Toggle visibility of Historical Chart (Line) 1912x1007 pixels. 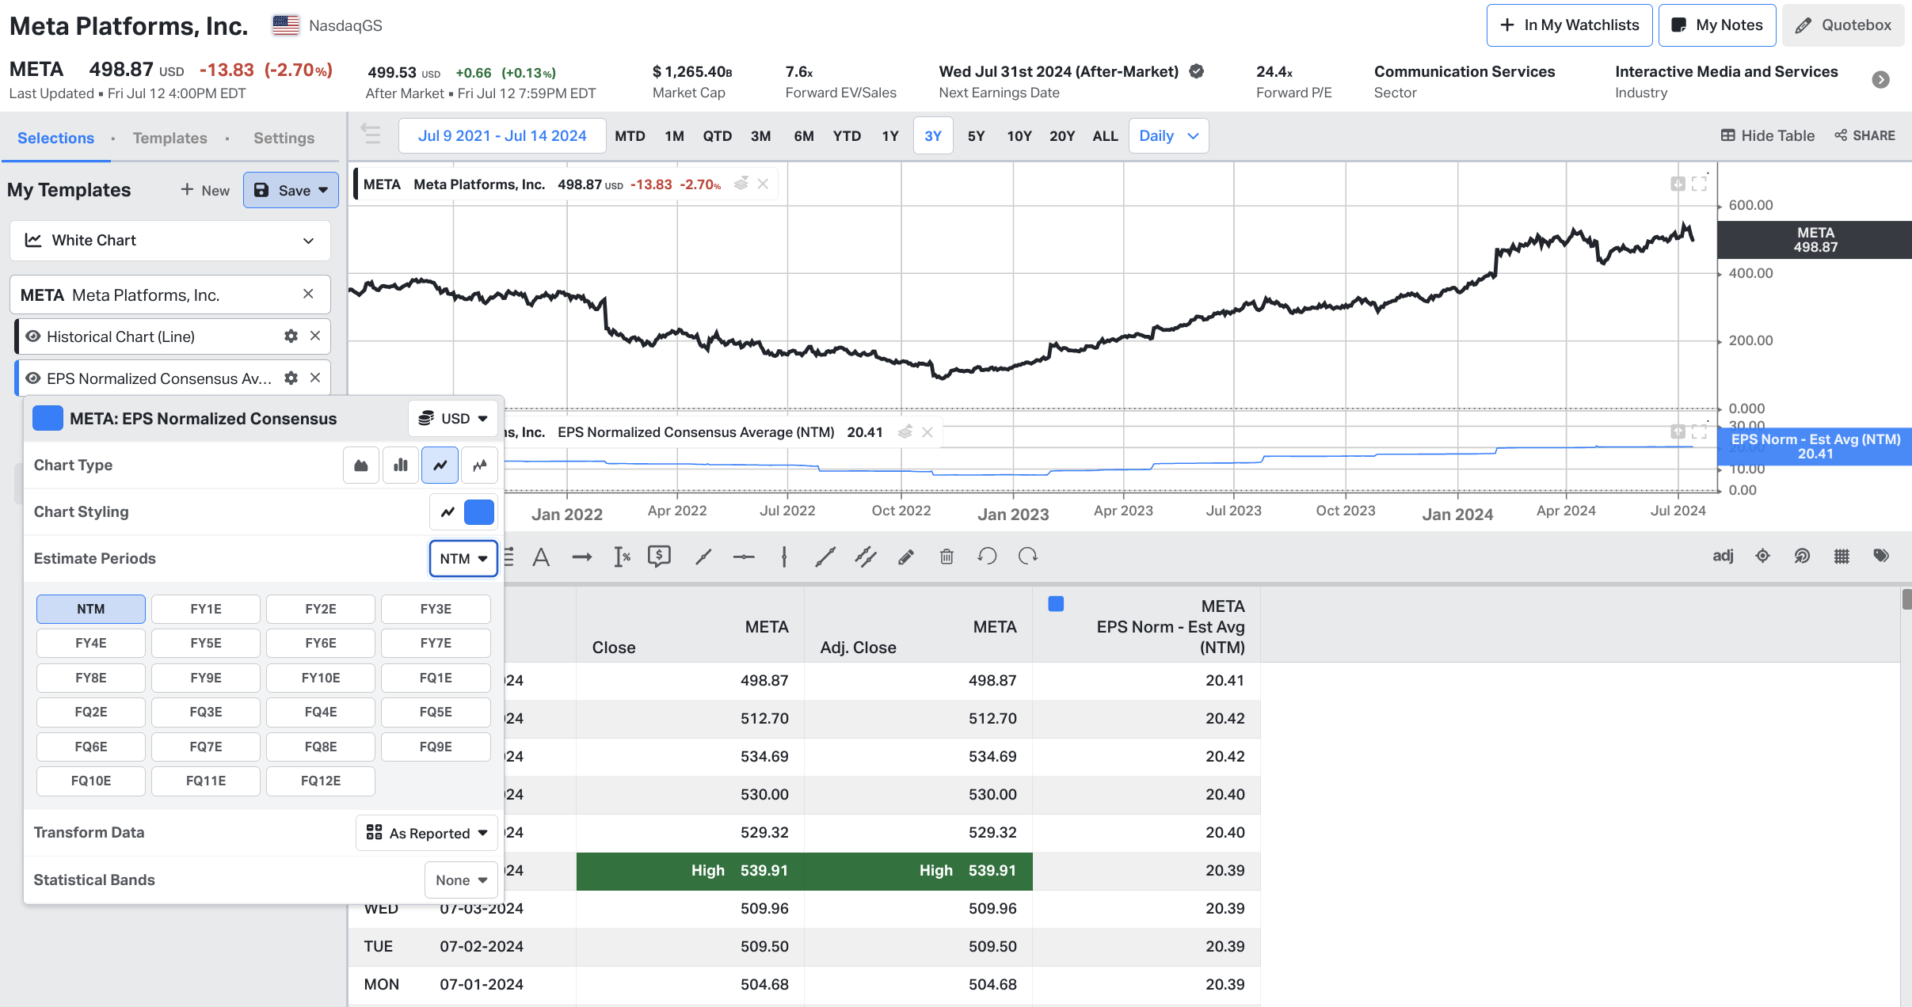33,336
